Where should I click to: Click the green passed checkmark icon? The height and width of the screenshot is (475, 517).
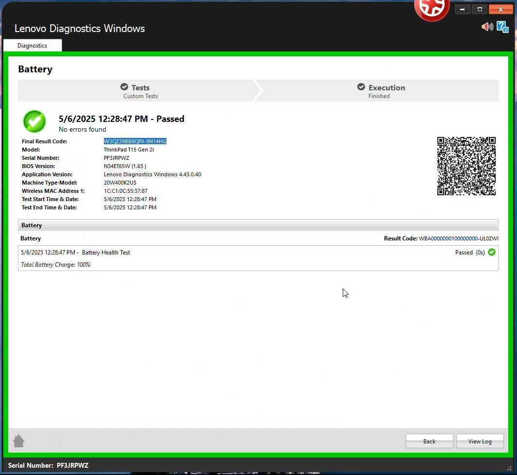click(34, 121)
